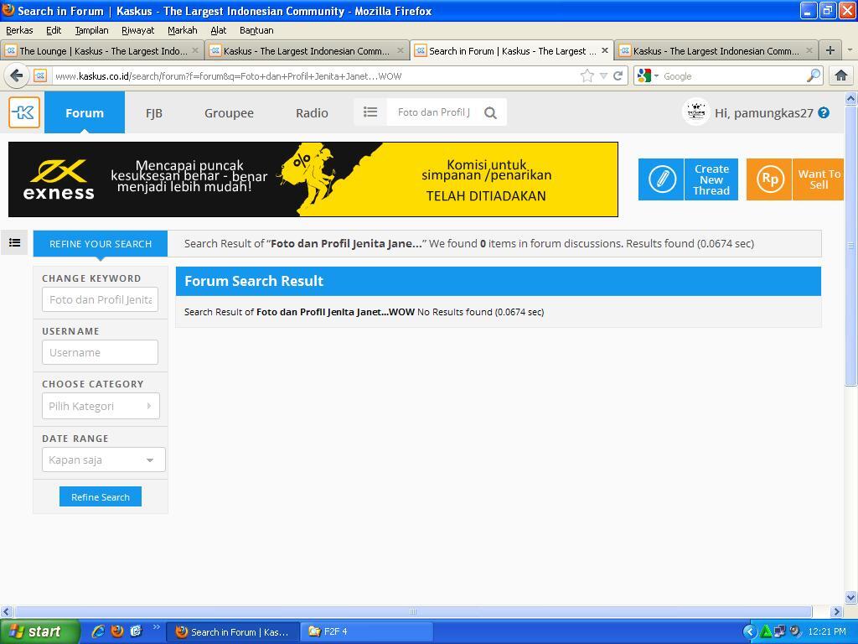Switch to The Lounge | Kaskus tab
The image size is (858, 644).
pyautogui.click(x=102, y=51)
